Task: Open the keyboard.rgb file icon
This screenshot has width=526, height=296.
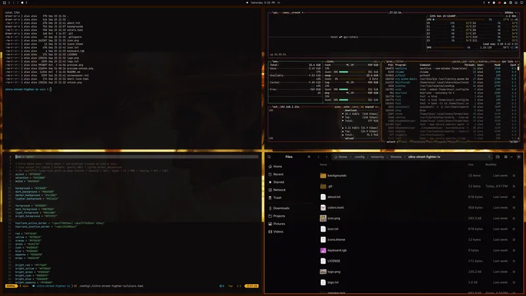Action: coord(323,251)
